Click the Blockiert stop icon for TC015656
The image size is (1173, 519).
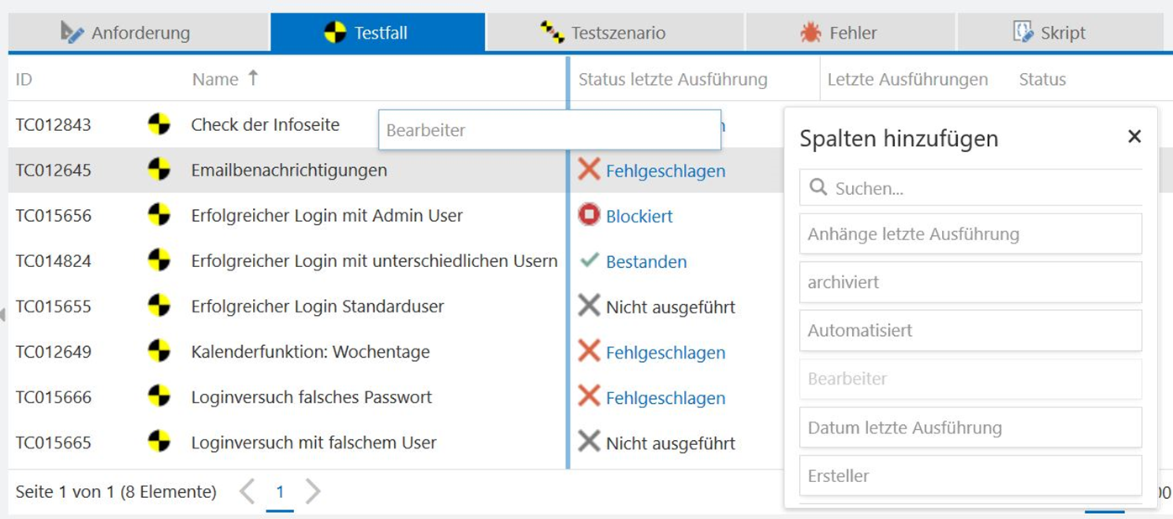tap(589, 216)
